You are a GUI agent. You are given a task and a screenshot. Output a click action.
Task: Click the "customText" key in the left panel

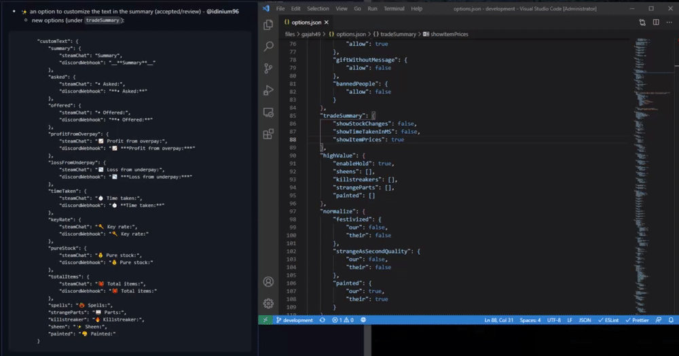coord(52,41)
